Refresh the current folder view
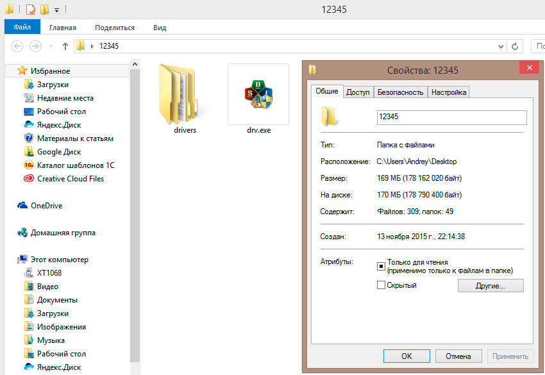 pos(515,46)
